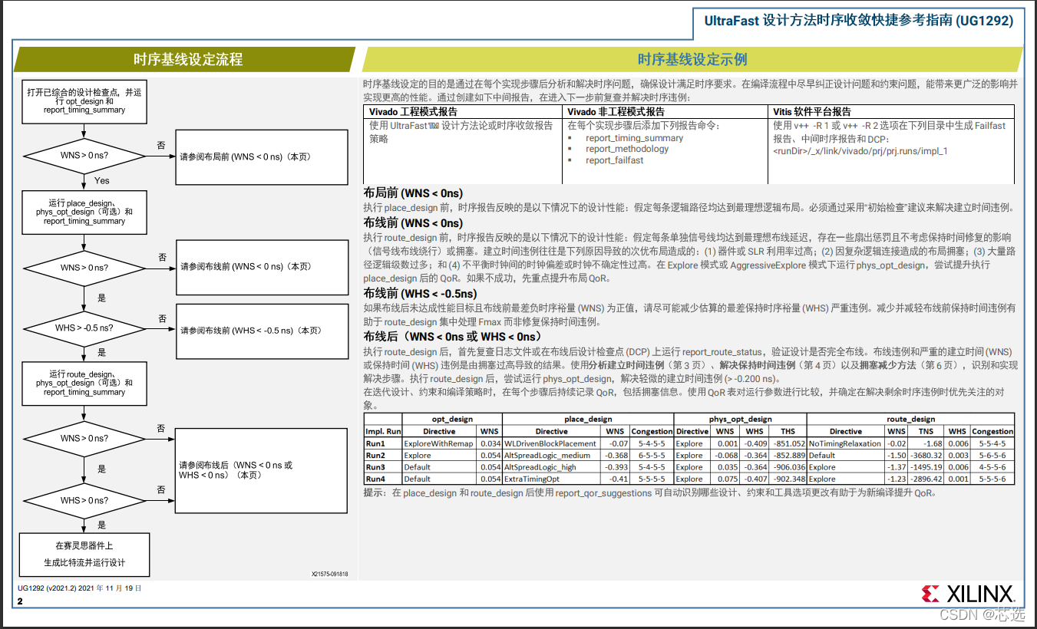Click the figure ID X21575-091818
The width and height of the screenshot is (1037, 629).
(x=329, y=574)
